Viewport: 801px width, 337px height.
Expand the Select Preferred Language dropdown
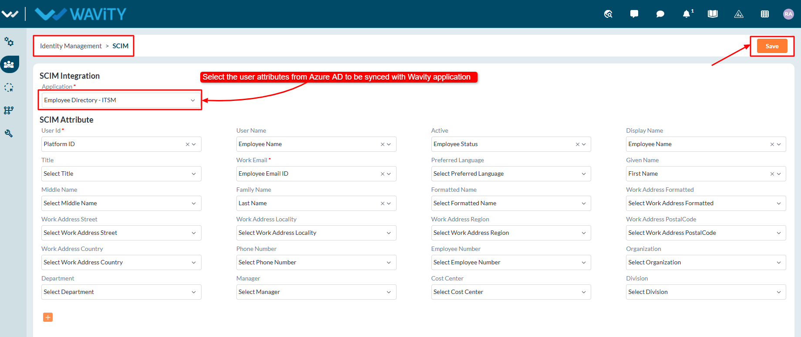coord(511,174)
